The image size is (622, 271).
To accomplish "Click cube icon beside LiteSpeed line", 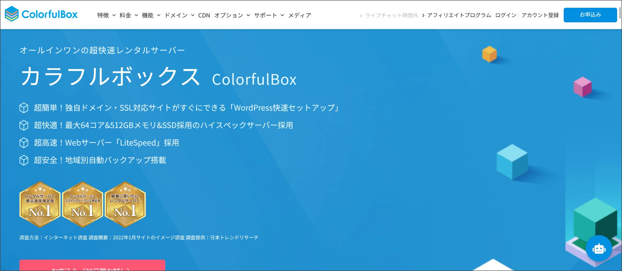I will pos(24,143).
